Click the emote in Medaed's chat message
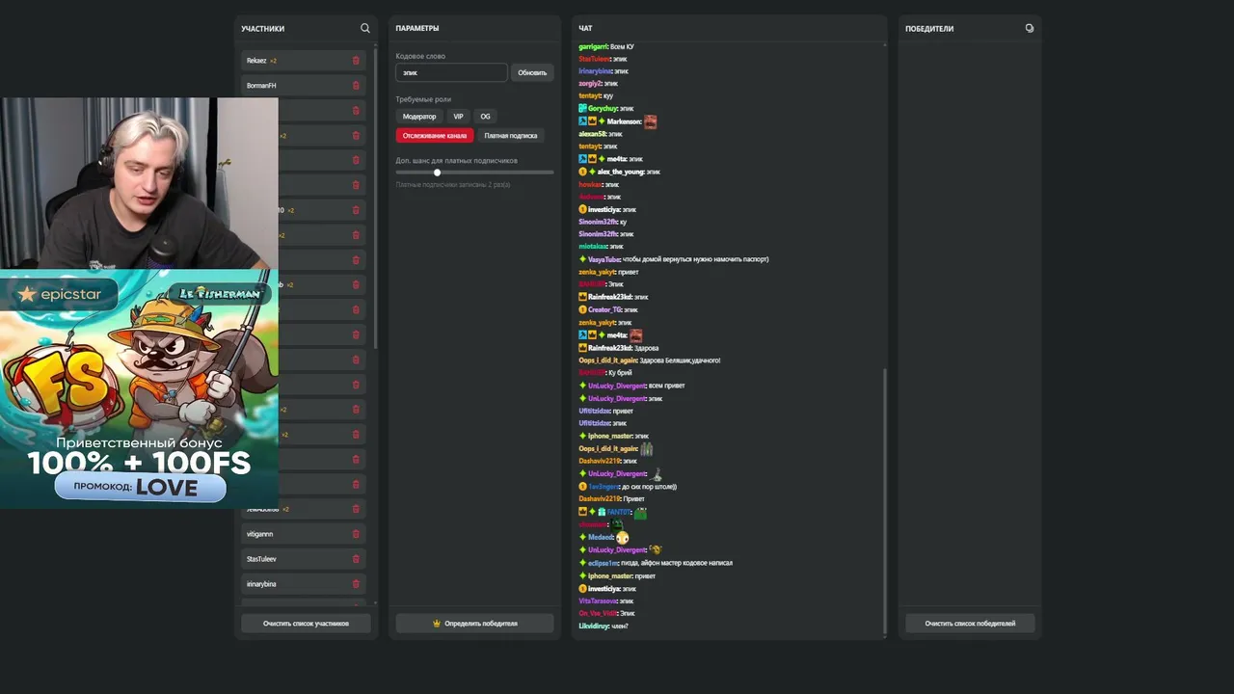Viewport: 1234px width, 694px height. click(623, 537)
